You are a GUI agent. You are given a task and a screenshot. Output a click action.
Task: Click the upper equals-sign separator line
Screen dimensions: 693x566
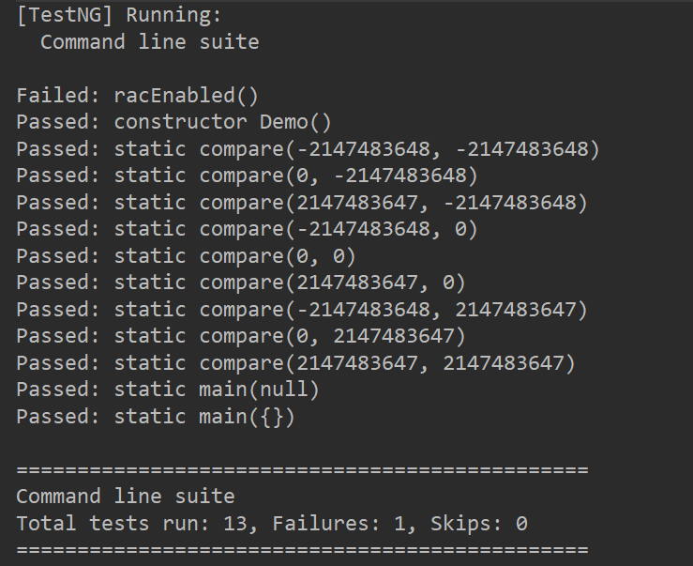tap(302, 469)
